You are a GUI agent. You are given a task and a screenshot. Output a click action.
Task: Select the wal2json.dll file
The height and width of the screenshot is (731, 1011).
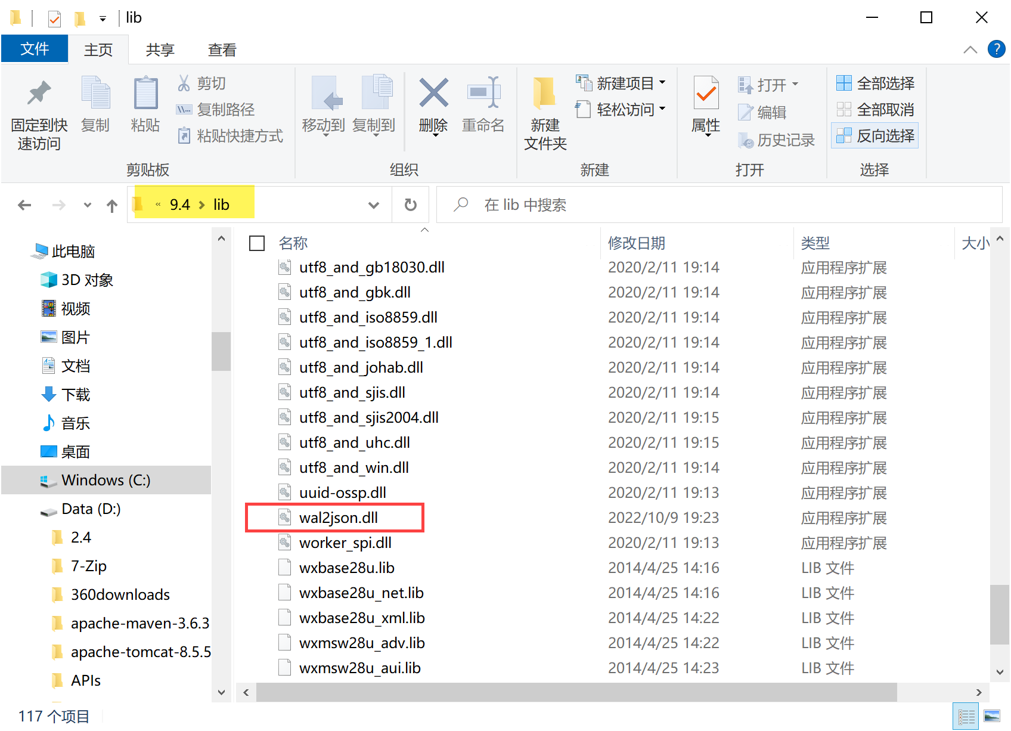coord(339,518)
